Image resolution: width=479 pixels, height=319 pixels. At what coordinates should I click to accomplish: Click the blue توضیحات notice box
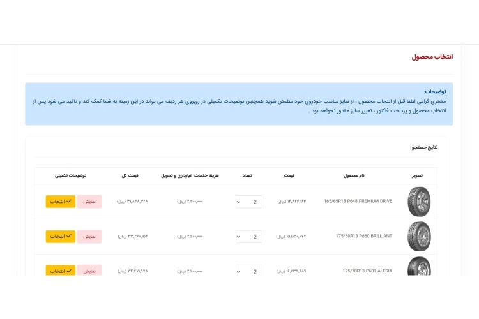click(239, 103)
